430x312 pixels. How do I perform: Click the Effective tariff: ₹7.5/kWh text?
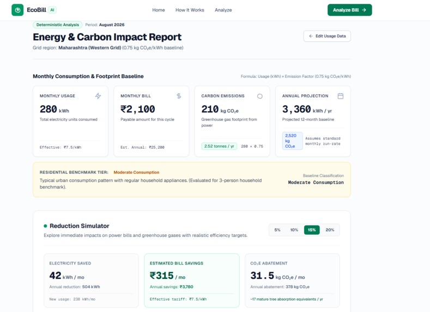[x=178, y=299]
